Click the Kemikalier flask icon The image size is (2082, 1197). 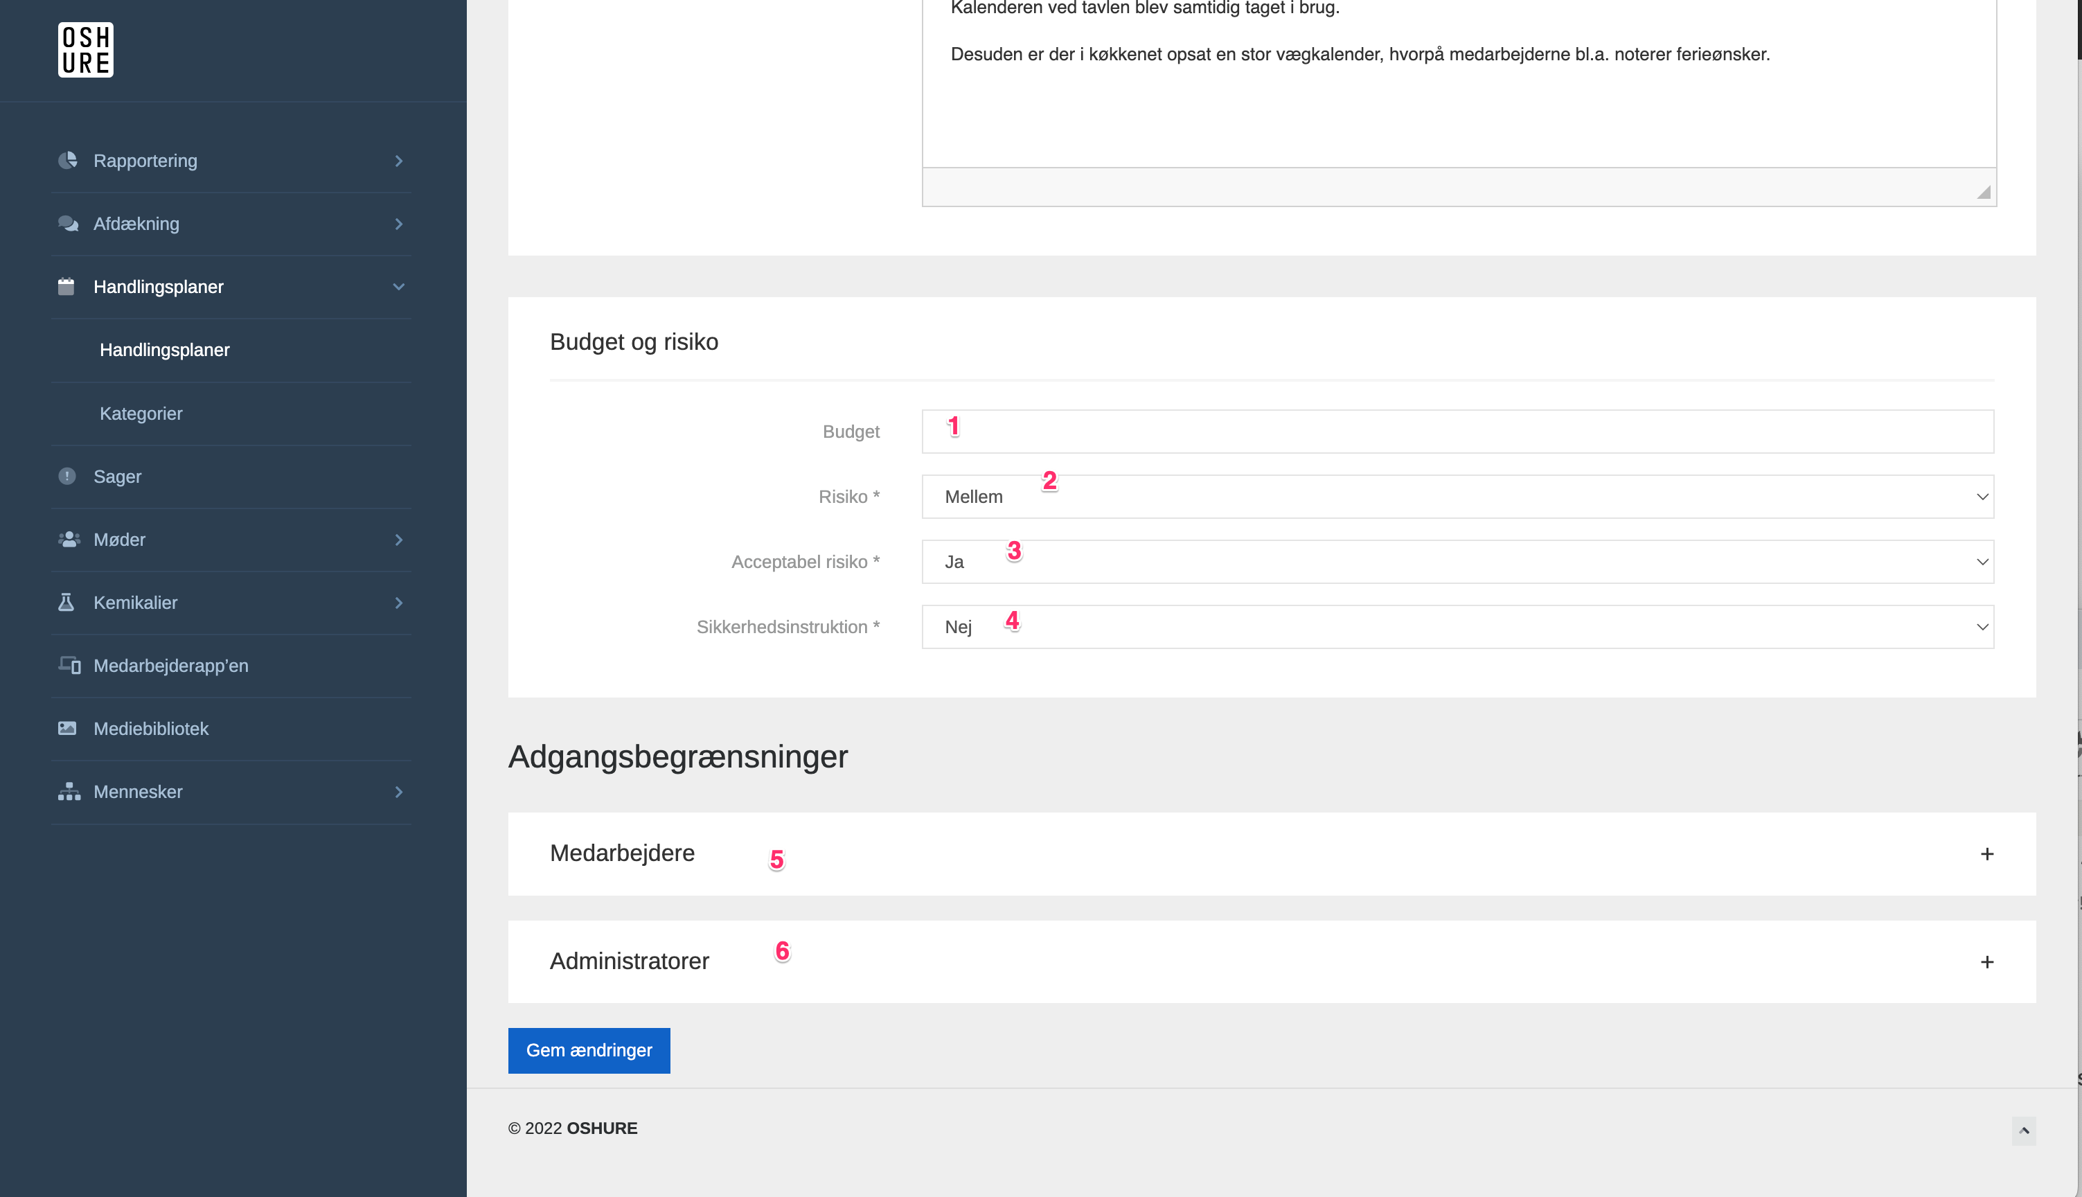click(x=66, y=603)
